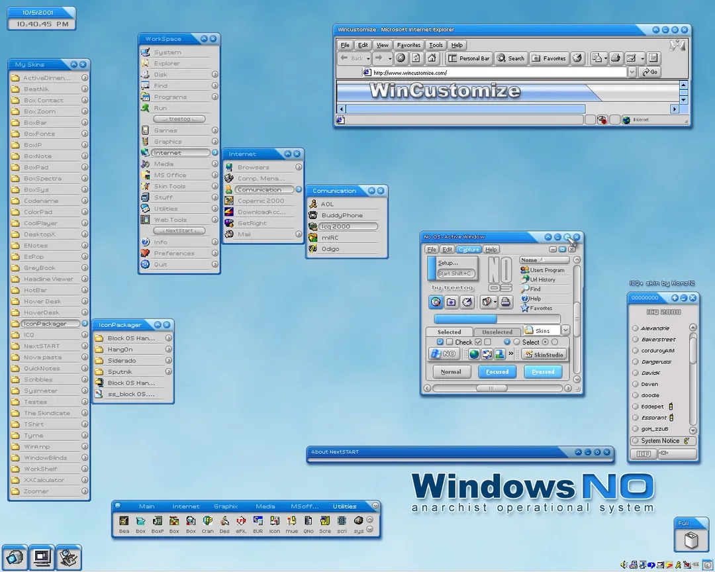This screenshot has width=715, height=572.
Task: Click the printer icon in No OS window
Action: 505,302
